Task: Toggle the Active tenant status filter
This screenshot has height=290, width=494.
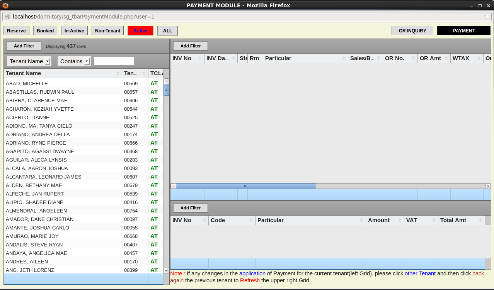Action: (140, 31)
